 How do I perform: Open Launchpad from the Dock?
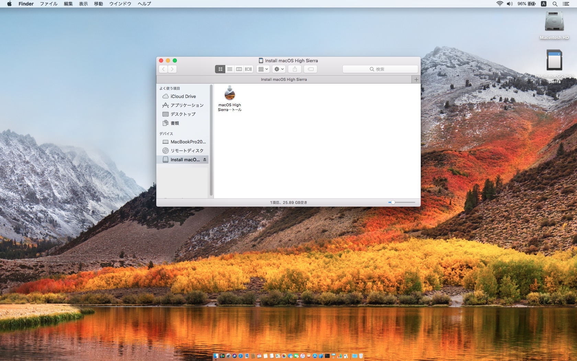(228, 356)
